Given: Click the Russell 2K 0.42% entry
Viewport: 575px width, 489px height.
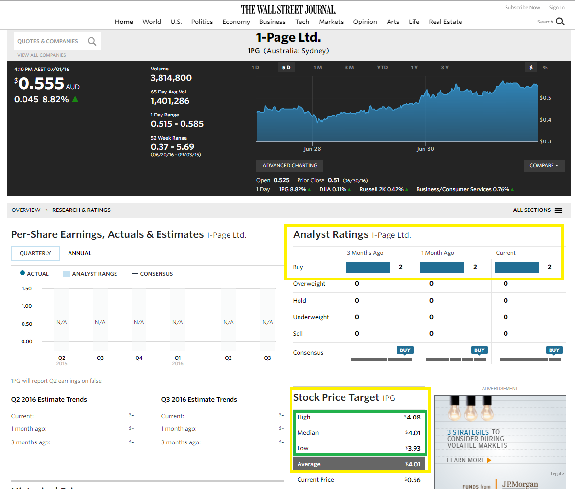Looking at the screenshot, I should tap(384, 189).
